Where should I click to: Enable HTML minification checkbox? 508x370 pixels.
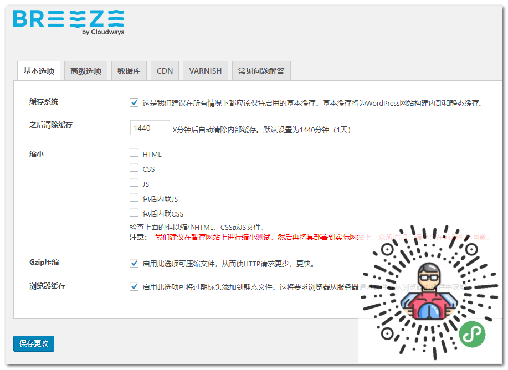click(133, 153)
